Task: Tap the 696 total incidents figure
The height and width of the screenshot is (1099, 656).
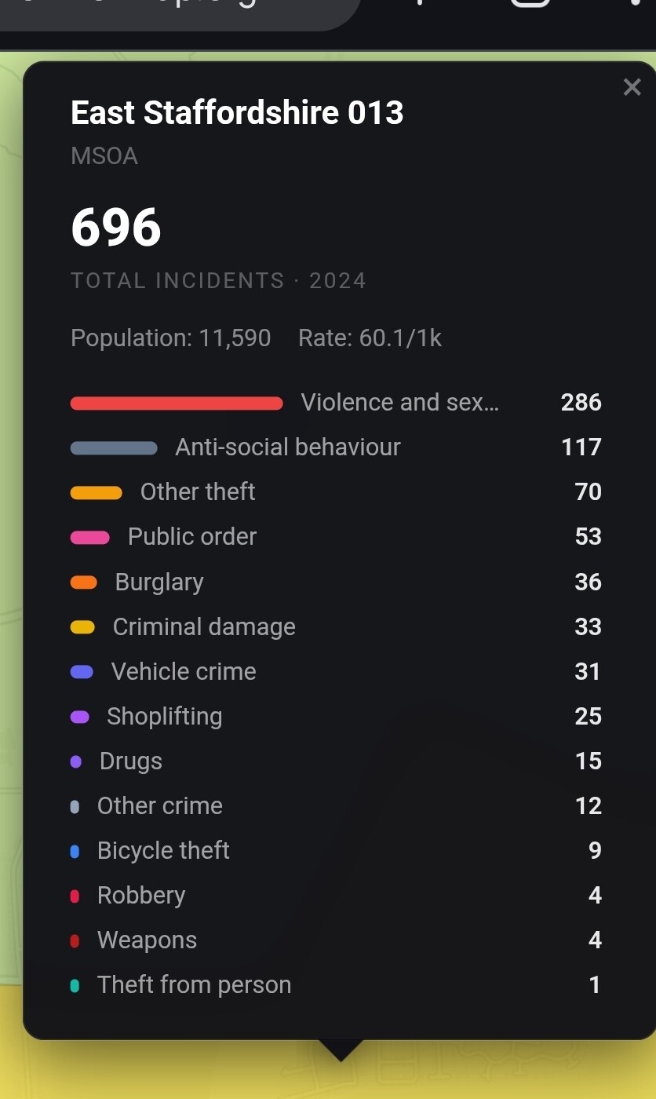Action: coord(116,228)
